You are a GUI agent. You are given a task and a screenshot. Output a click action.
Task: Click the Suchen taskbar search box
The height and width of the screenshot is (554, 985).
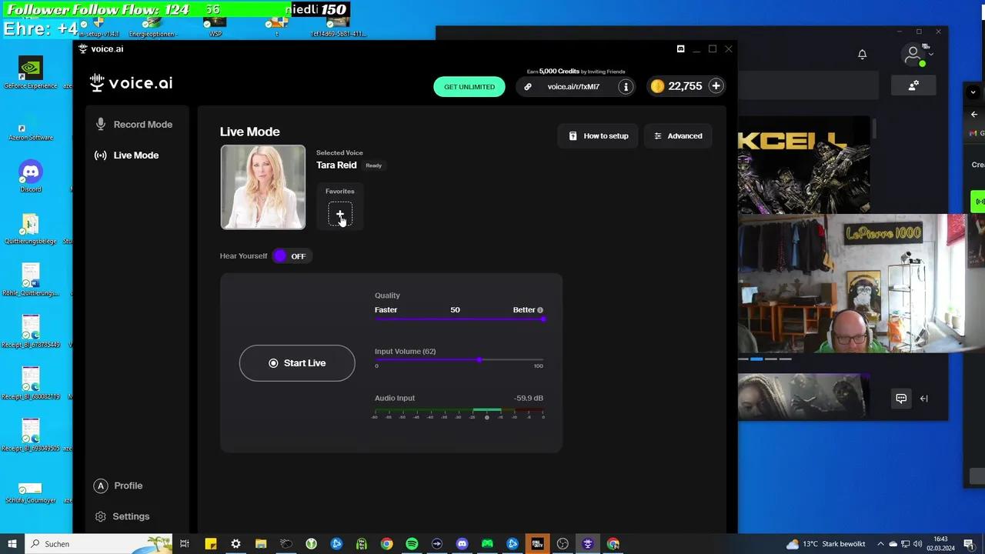[x=99, y=544]
